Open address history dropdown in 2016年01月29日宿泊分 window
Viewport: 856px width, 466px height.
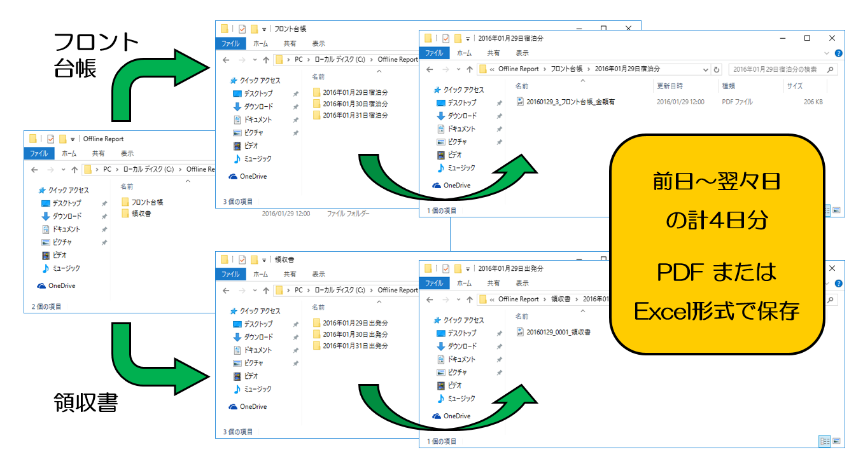tap(705, 69)
